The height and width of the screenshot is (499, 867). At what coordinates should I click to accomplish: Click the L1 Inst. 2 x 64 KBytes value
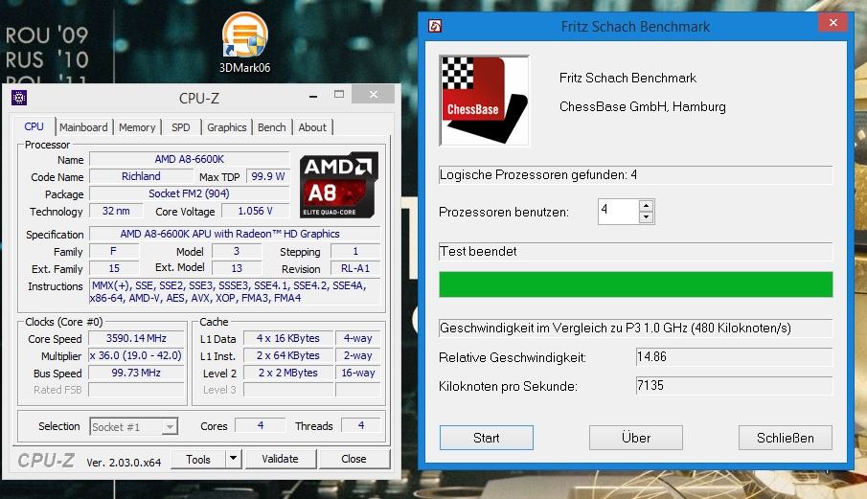[x=288, y=355]
